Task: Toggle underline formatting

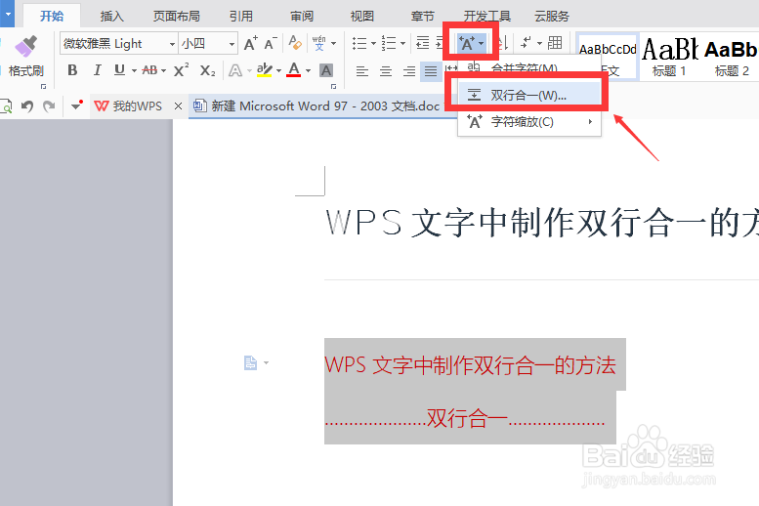Action: tap(119, 70)
